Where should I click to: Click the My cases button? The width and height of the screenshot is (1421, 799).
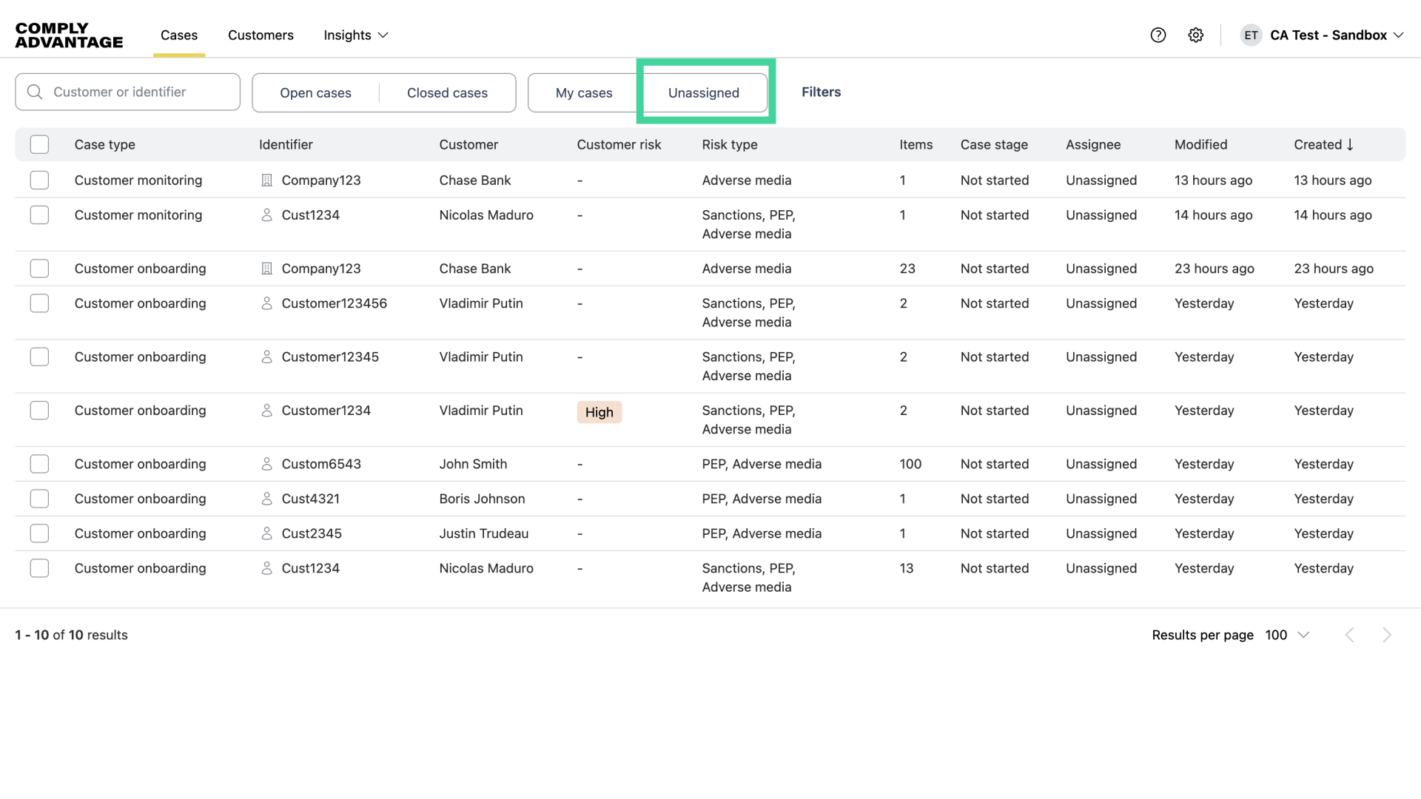[583, 92]
